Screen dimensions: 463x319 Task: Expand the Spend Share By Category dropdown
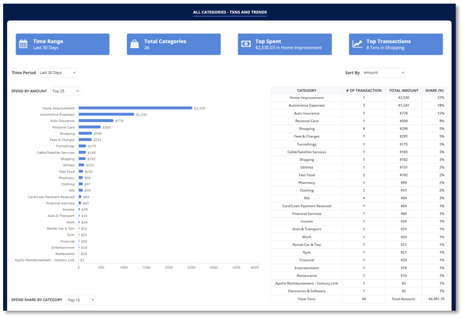coord(80,300)
